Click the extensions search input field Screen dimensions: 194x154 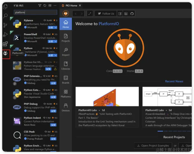click(x=35, y=12)
